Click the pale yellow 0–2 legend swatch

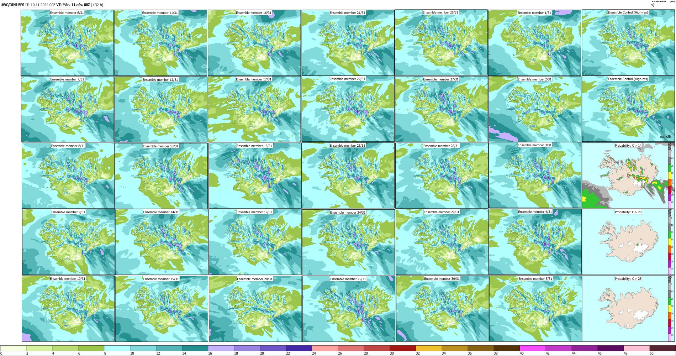[13, 349]
